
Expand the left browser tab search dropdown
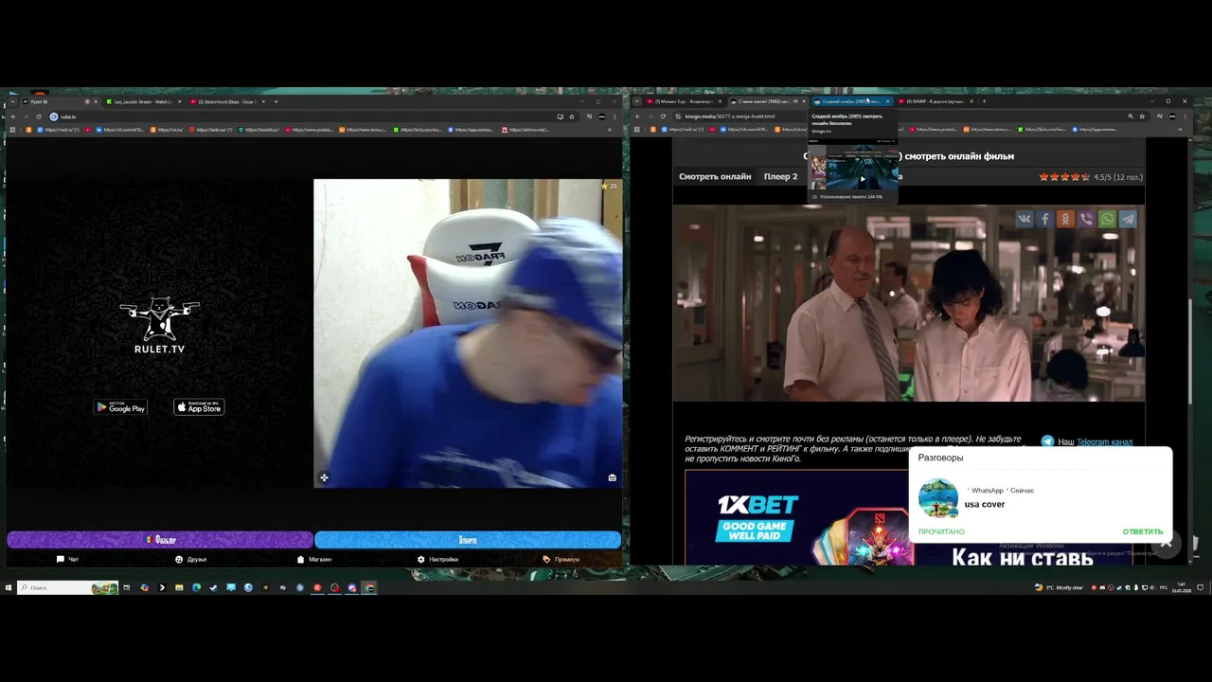10,101
